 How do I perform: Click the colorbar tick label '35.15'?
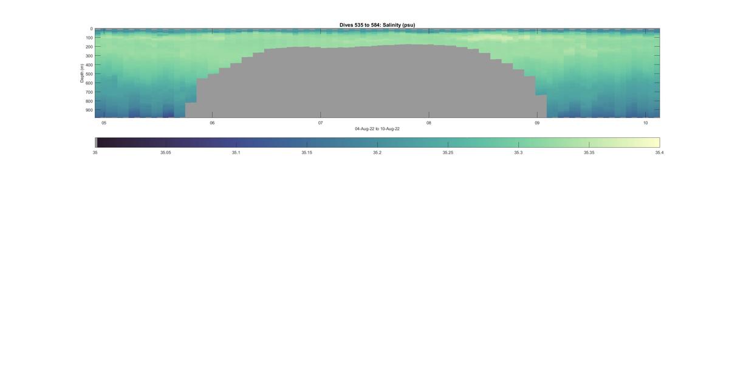[x=307, y=153]
